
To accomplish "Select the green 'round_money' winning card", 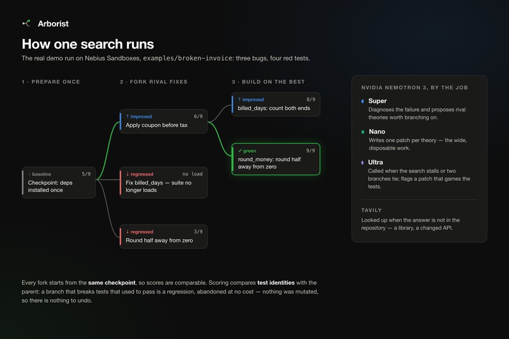I will click(x=275, y=159).
